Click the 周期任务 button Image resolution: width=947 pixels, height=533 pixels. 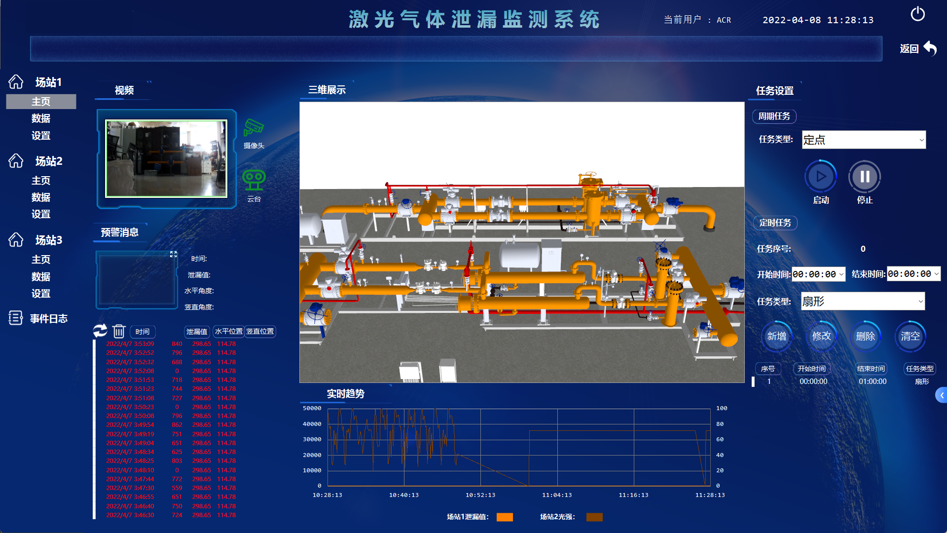[774, 116]
